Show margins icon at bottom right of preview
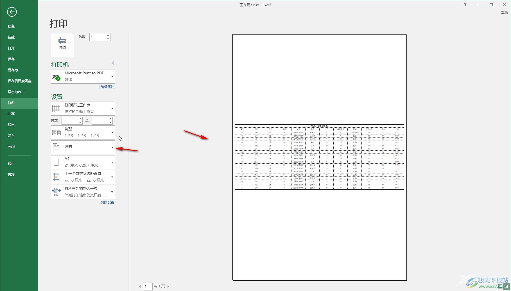The image size is (511, 291). tap(501, 287)
